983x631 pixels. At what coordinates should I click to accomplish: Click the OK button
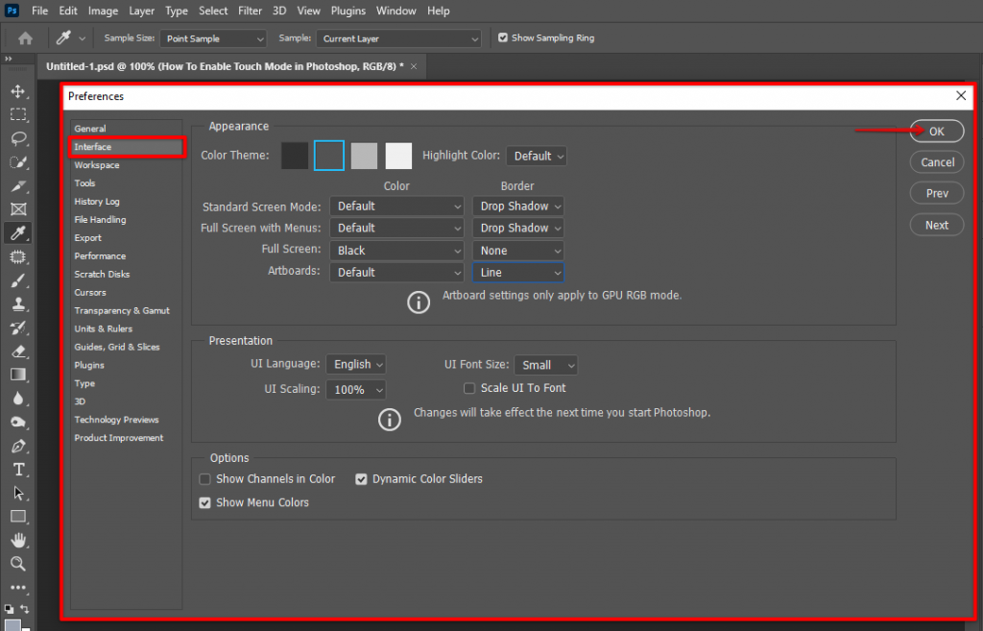tap(936, 131)
